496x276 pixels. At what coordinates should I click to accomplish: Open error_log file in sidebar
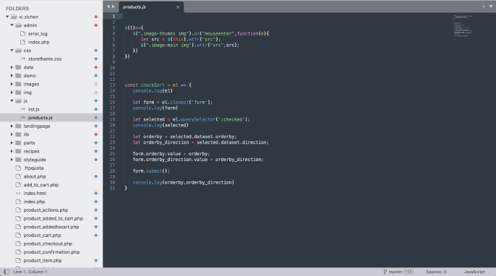[38, 34]
